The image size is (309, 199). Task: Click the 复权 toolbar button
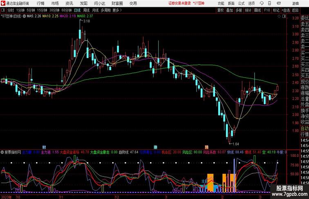(x=220, y=10)
